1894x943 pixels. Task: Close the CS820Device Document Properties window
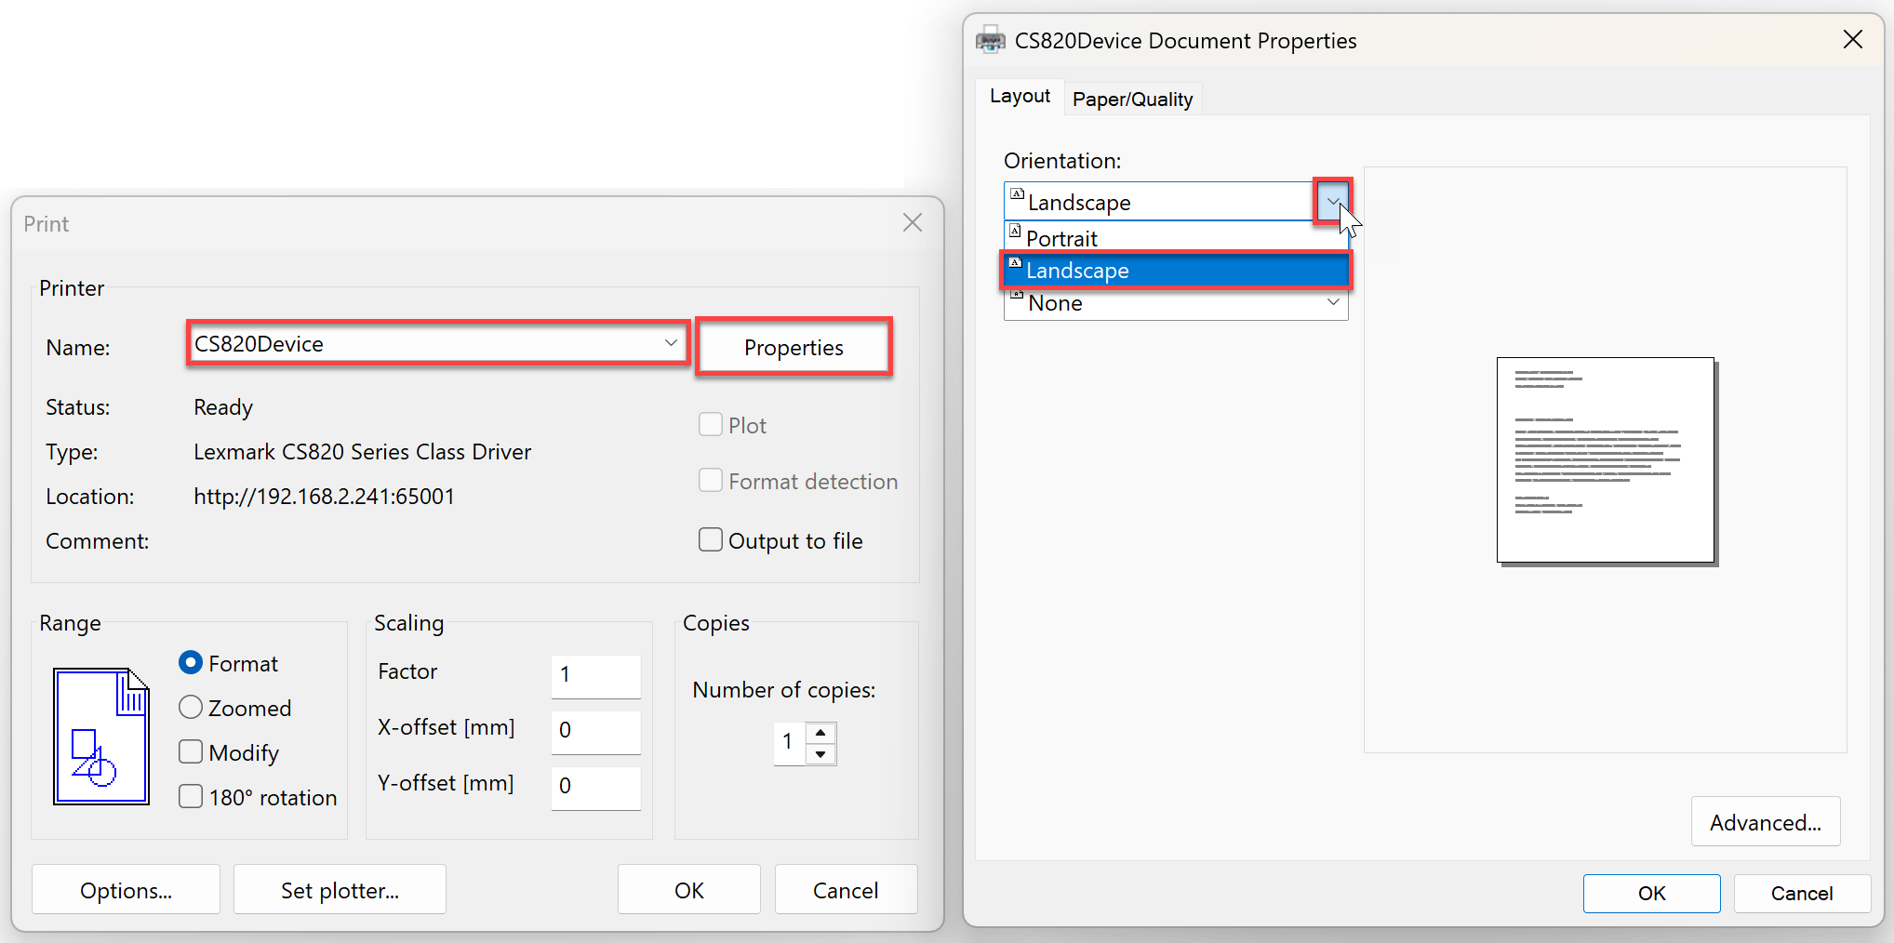tap(1852, 40)
